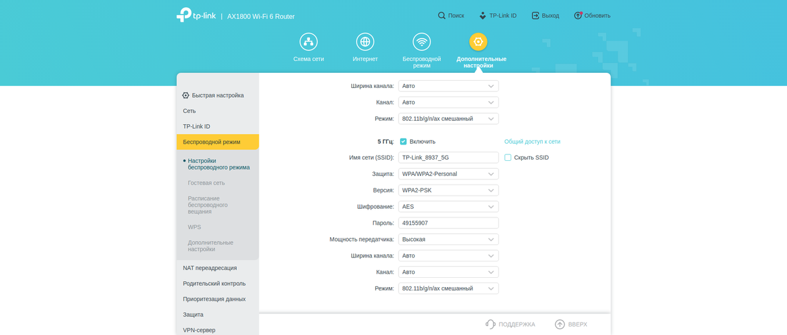Click the ВВЕРХ label in the footer

(578, 324)
